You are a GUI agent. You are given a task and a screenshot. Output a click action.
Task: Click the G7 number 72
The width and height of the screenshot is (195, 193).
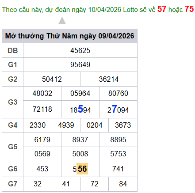coord(95,184)
